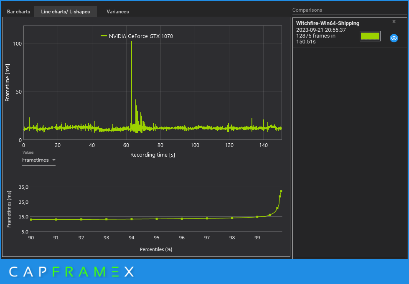Image resolution: width=409 pixels, height=284 pixels.
Task: Click the 100 ms frametime spike peak
Action: [132, 41]
